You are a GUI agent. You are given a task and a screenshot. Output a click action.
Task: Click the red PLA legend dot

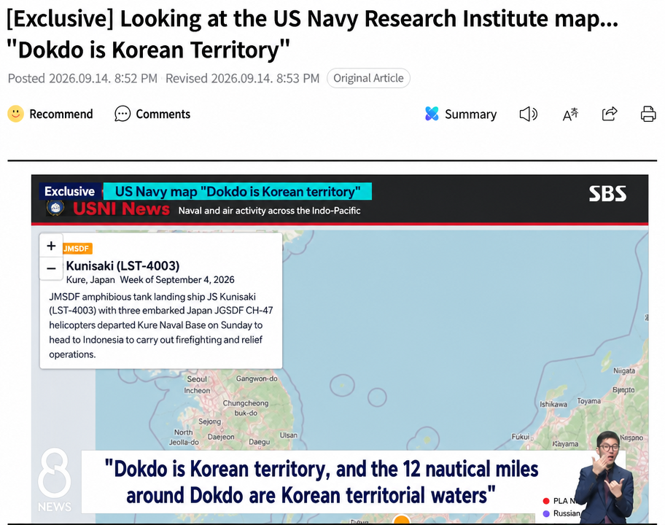[x=546, y=501]
